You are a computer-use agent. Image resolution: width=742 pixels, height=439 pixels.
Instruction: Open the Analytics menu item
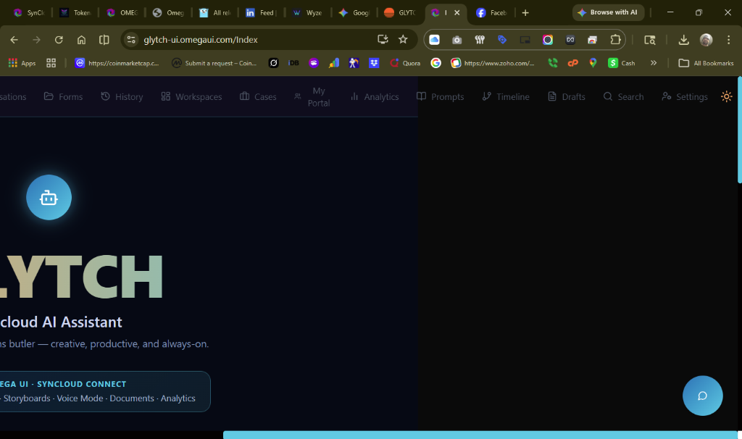(x=375, y=96)
